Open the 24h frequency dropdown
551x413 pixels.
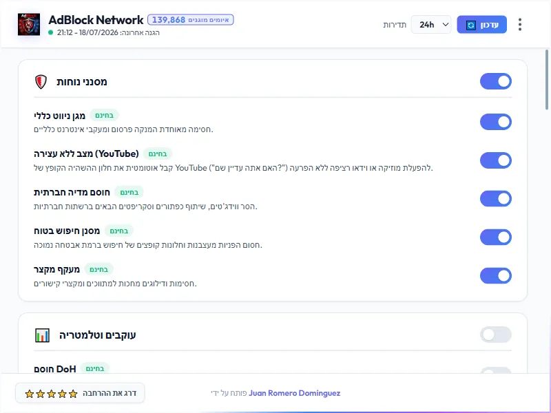pos(431,25)
